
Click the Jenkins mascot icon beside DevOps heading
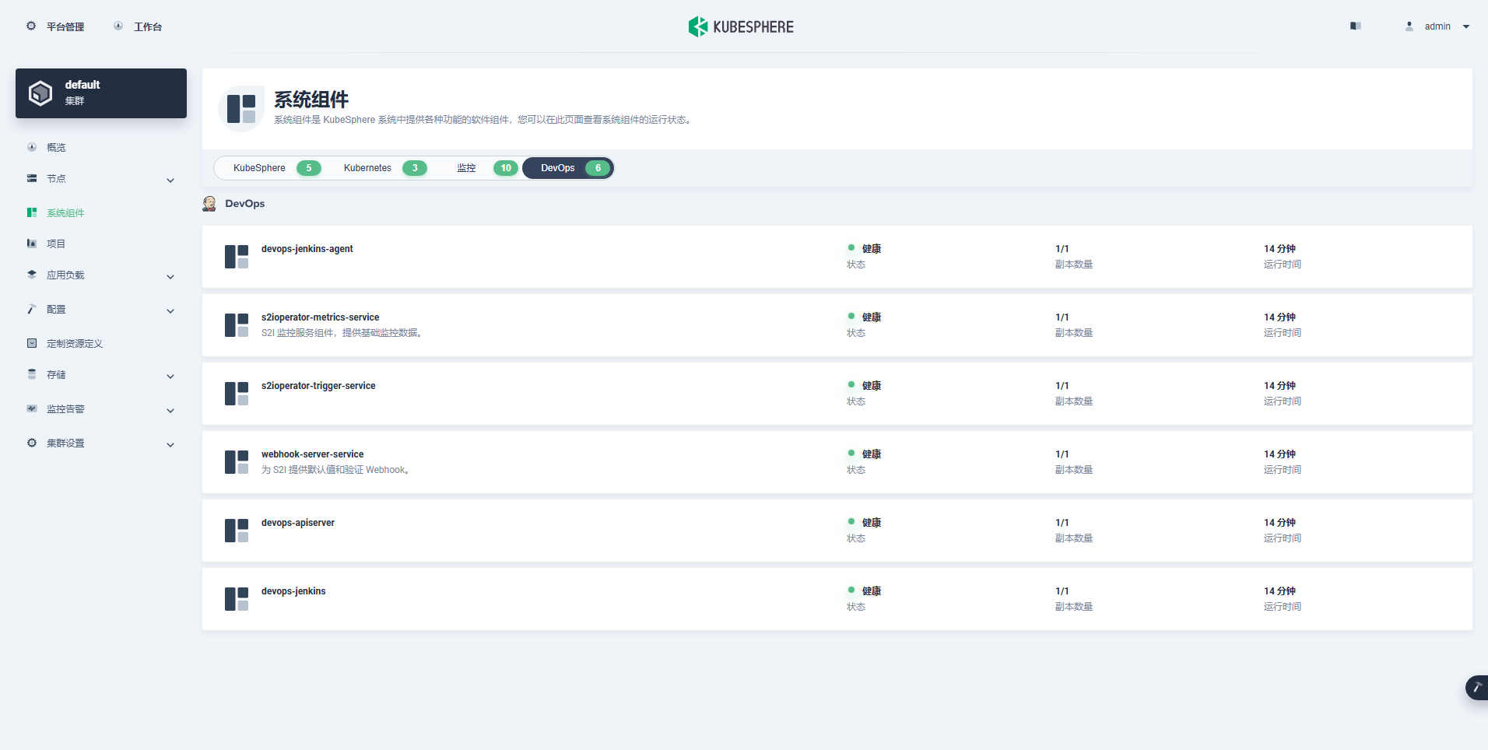tap(209, 204)
